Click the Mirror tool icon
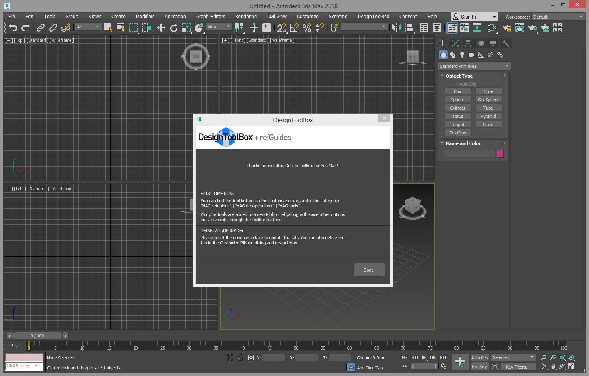The image size is (589, 376). pos(397,28)
